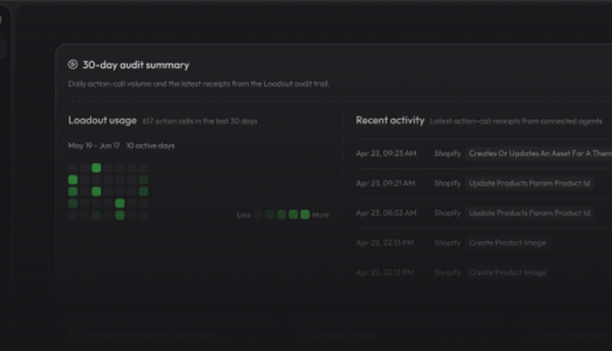This screenshot has height=351, width=612.
Task: Click Shopify in the 22:13 PM row
Action: click(447, 243)
